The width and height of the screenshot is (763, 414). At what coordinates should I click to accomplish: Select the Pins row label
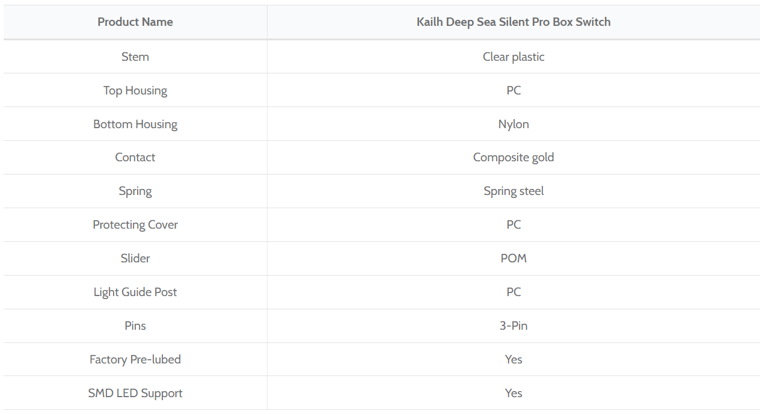coord(135,326)
